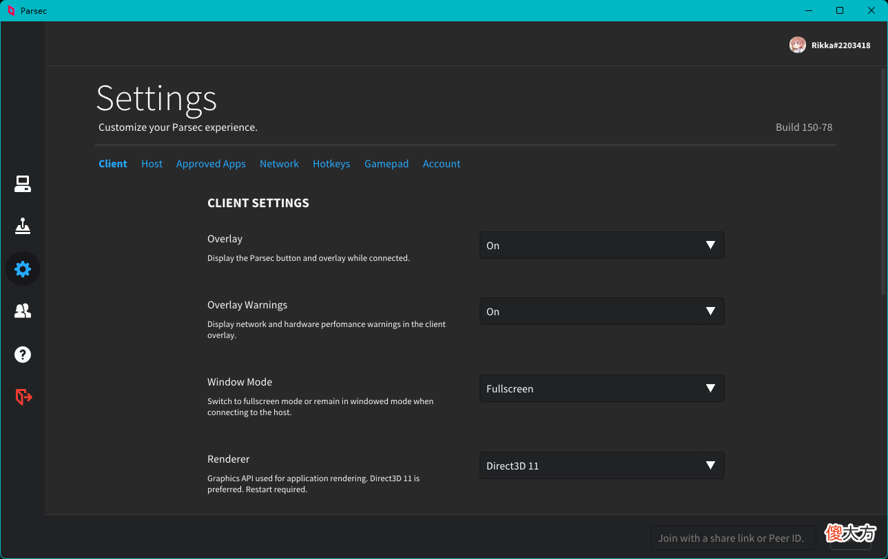Click the Renderer label
Screen dimensions: 888x559
[x=229, y=459]
